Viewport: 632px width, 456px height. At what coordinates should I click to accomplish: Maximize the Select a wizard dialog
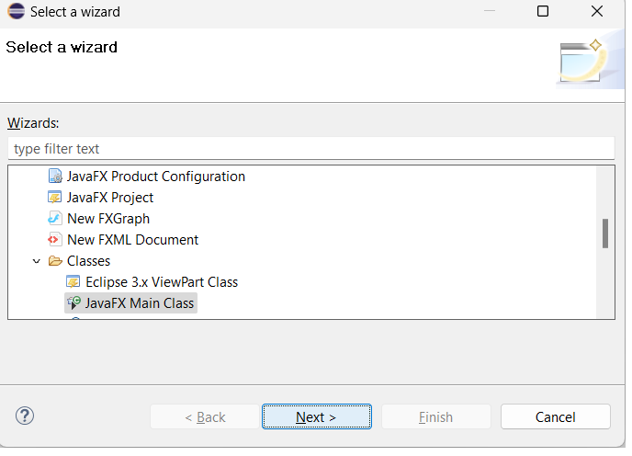543,12
